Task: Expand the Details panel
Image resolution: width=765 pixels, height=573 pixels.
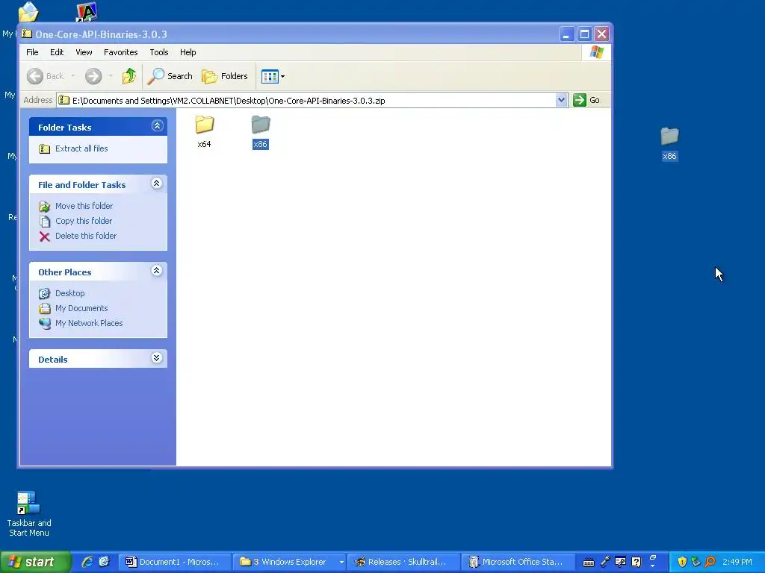Action: 157,358
